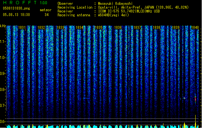This screenshot has height=128, width=202.
Task: Click the 1832 time marker
Action: (x=41, y=28)
